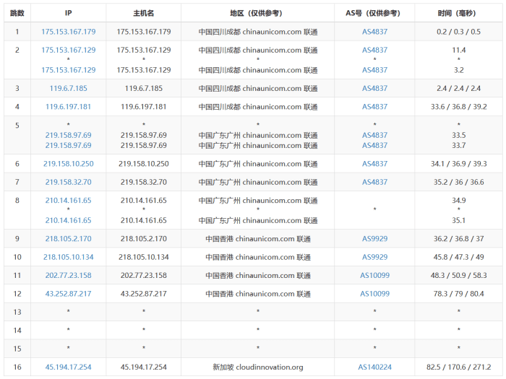
Task: Click AS4837 link in hop 1 row
Action: [x=374, y=32]
